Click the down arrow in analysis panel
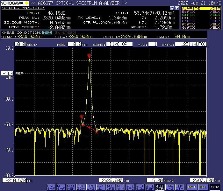Viewport: 223px width, 191px height. (x=176, y=8)
